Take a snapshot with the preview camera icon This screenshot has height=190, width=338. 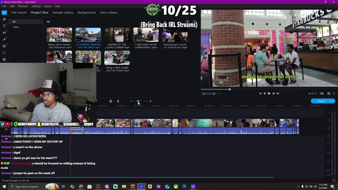(x=329, y=93)
